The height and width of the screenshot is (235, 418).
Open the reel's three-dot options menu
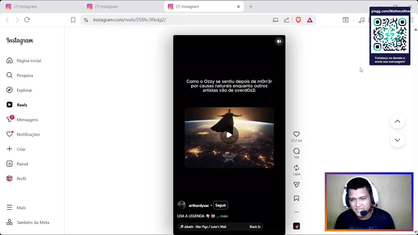tap(297, 212)
